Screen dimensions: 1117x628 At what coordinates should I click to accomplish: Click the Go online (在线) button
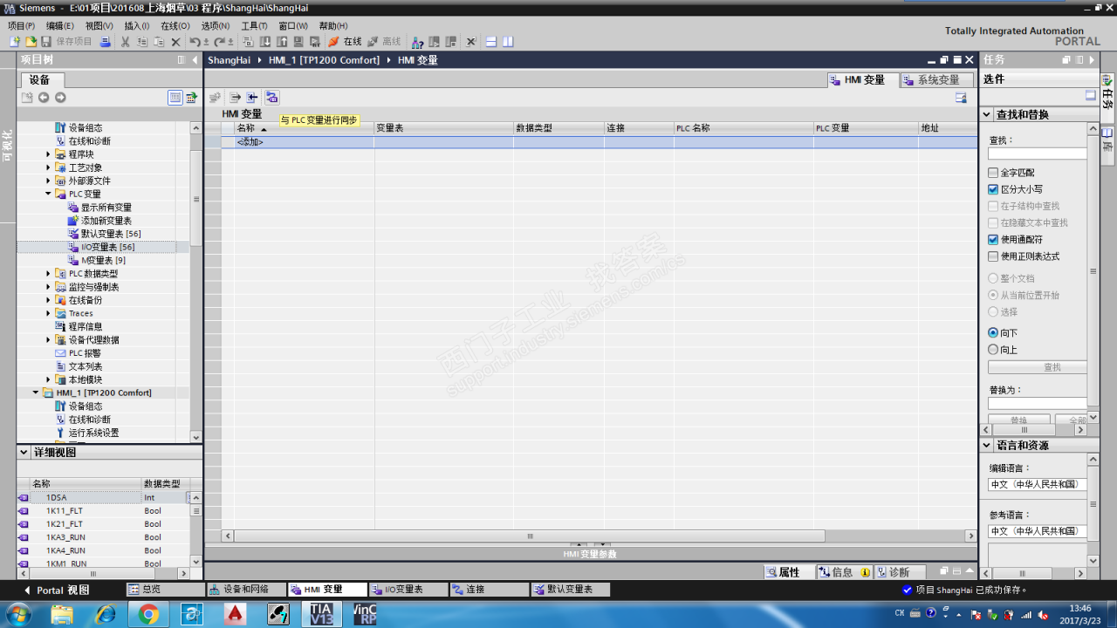[345, 42]
